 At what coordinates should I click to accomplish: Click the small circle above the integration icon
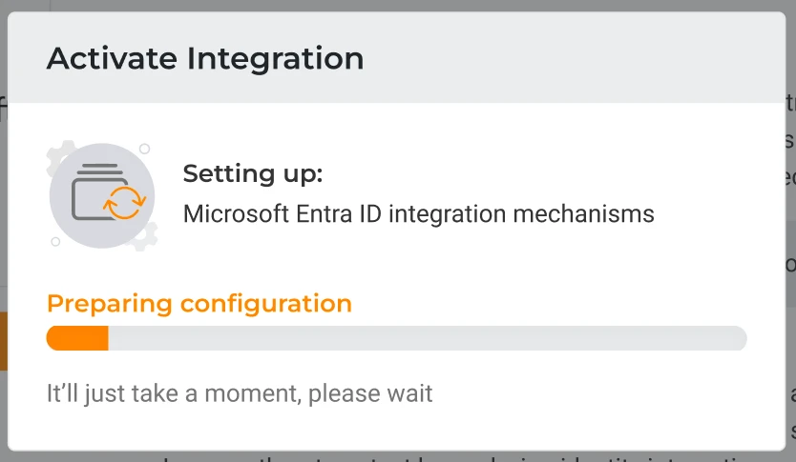click(x=144, y=149)
